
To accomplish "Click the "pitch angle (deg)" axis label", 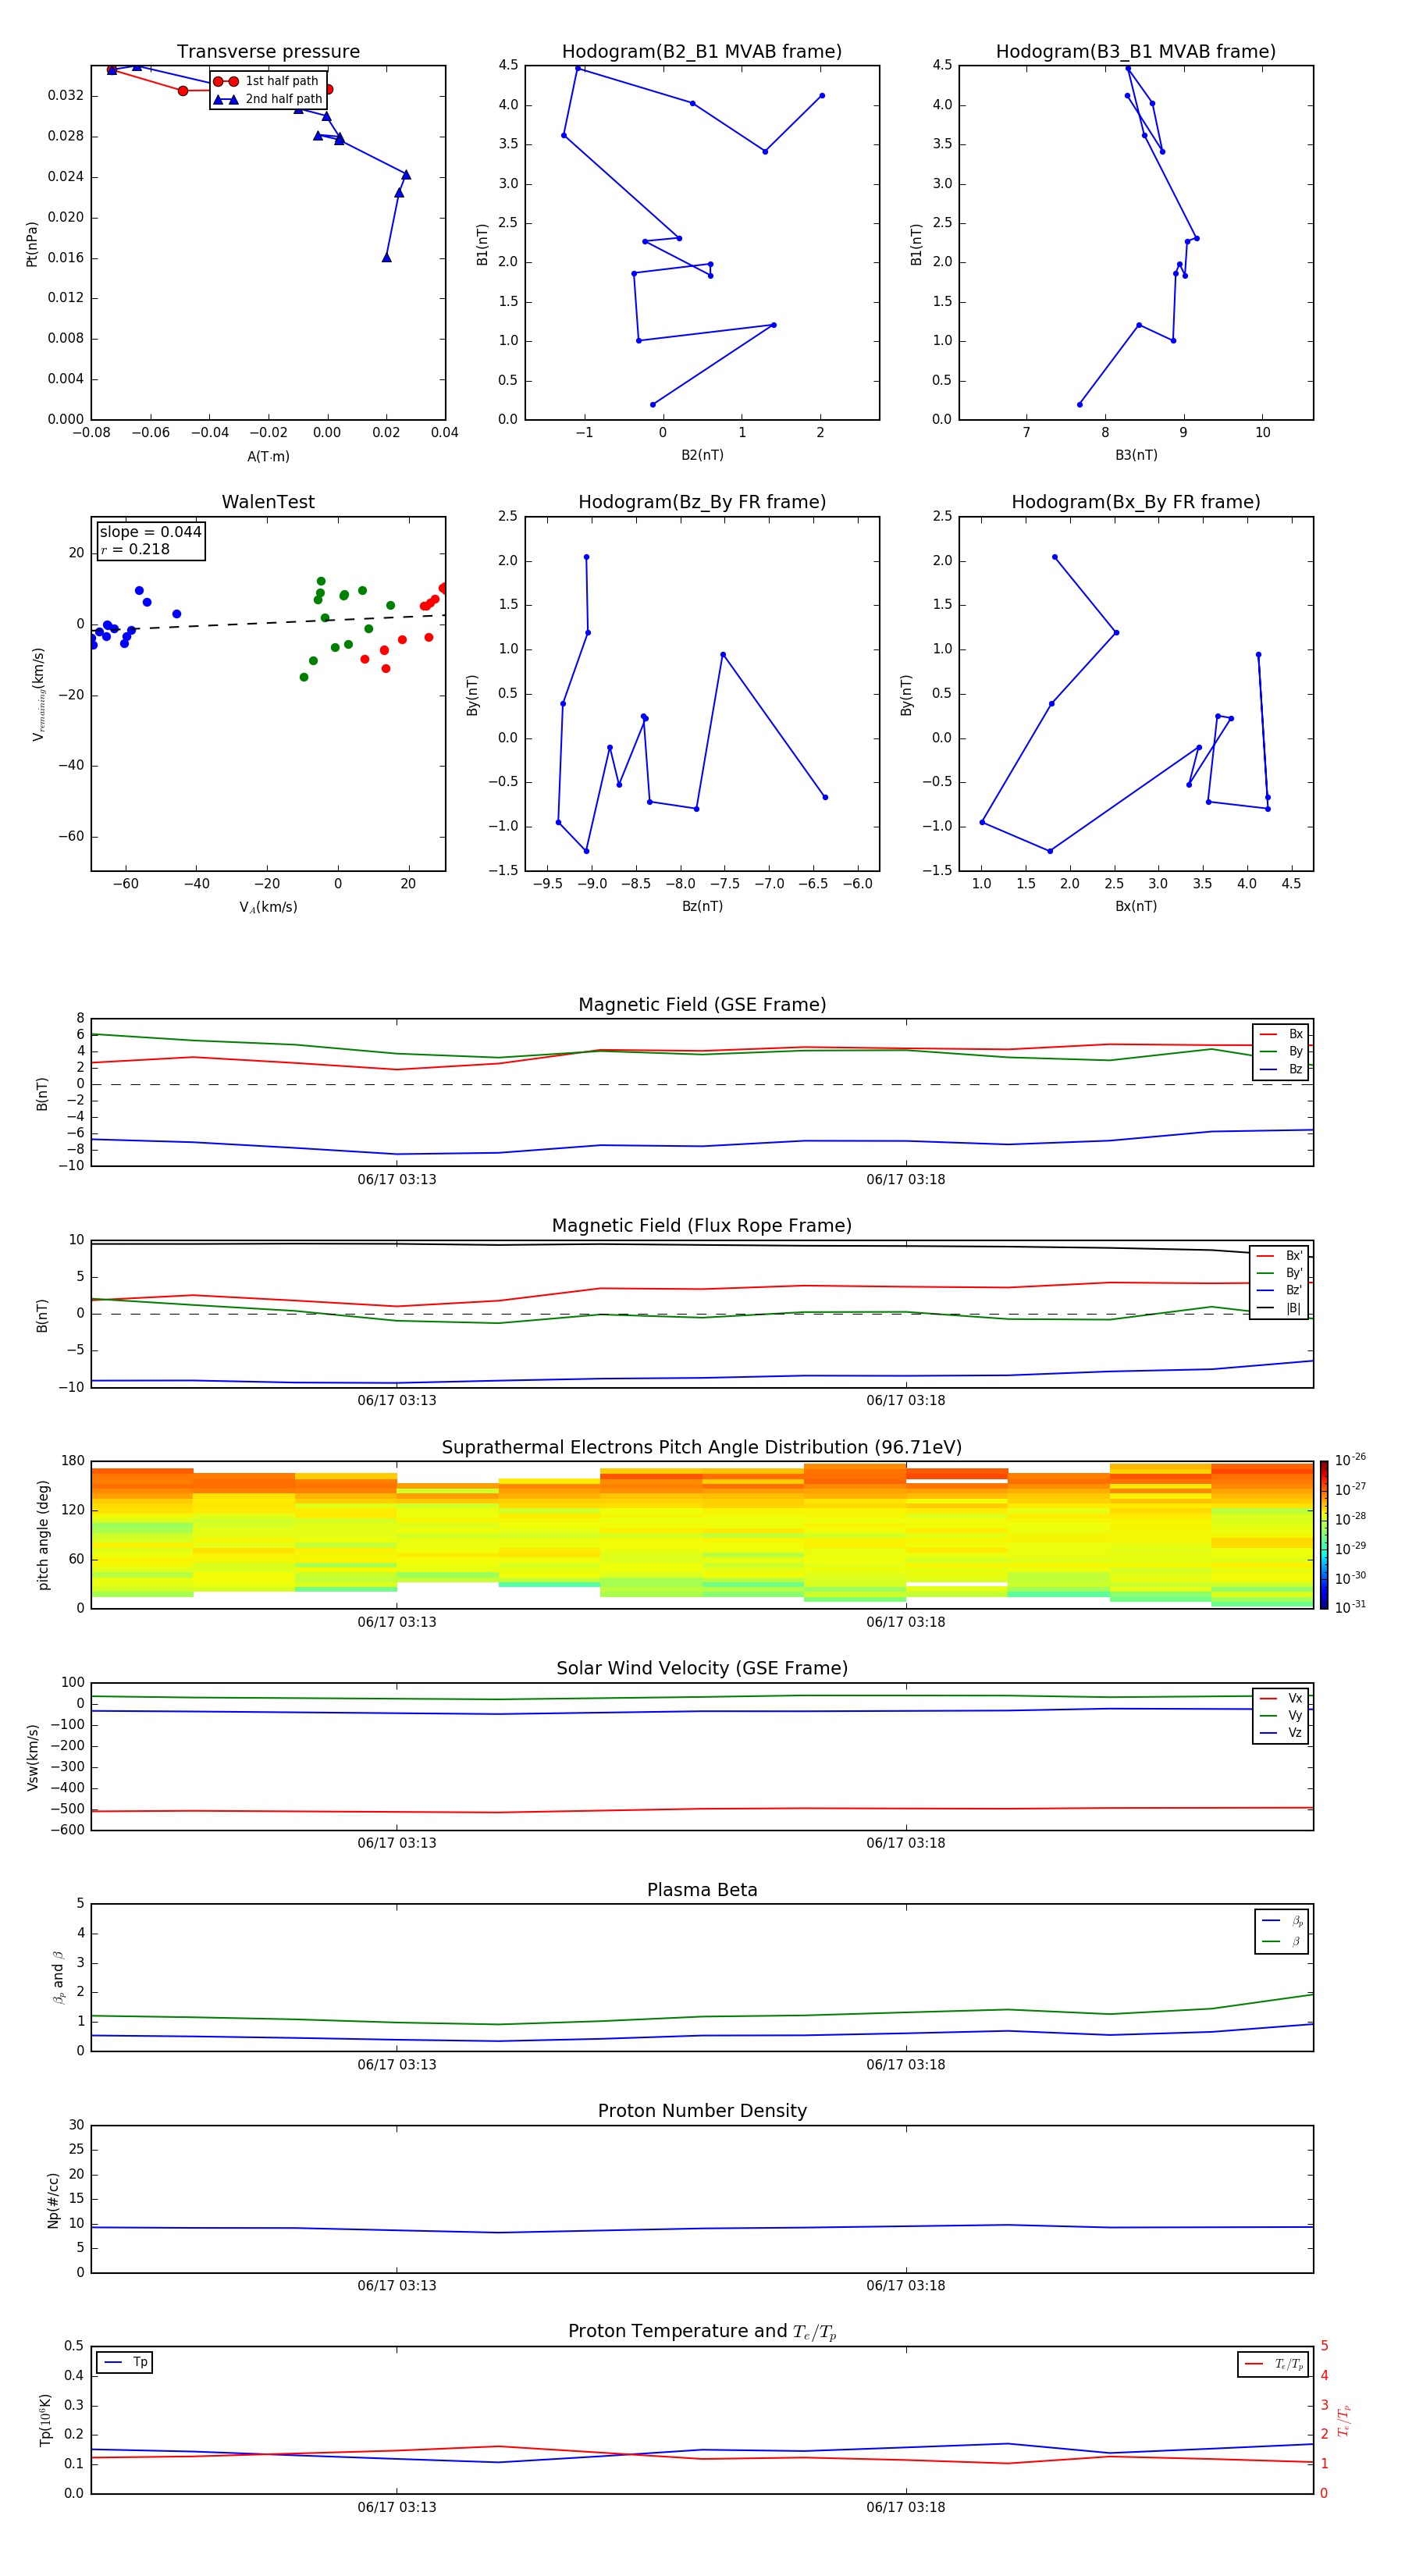I will [43, 1535].
